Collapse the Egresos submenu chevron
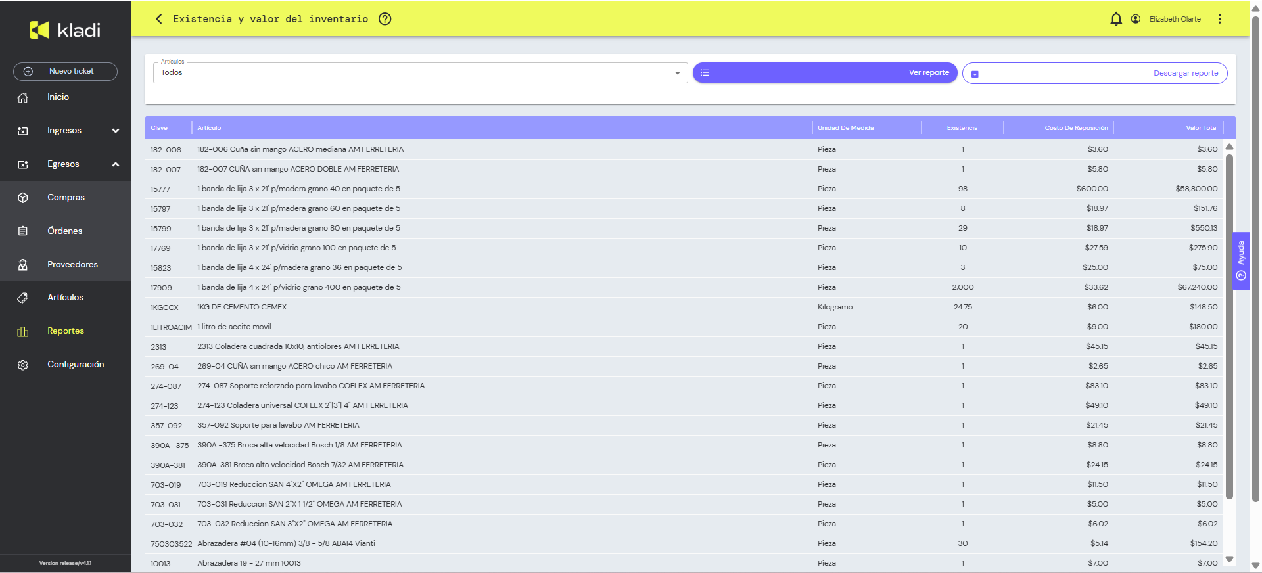This screenshot has width=1262, height=573. point(116,164)
